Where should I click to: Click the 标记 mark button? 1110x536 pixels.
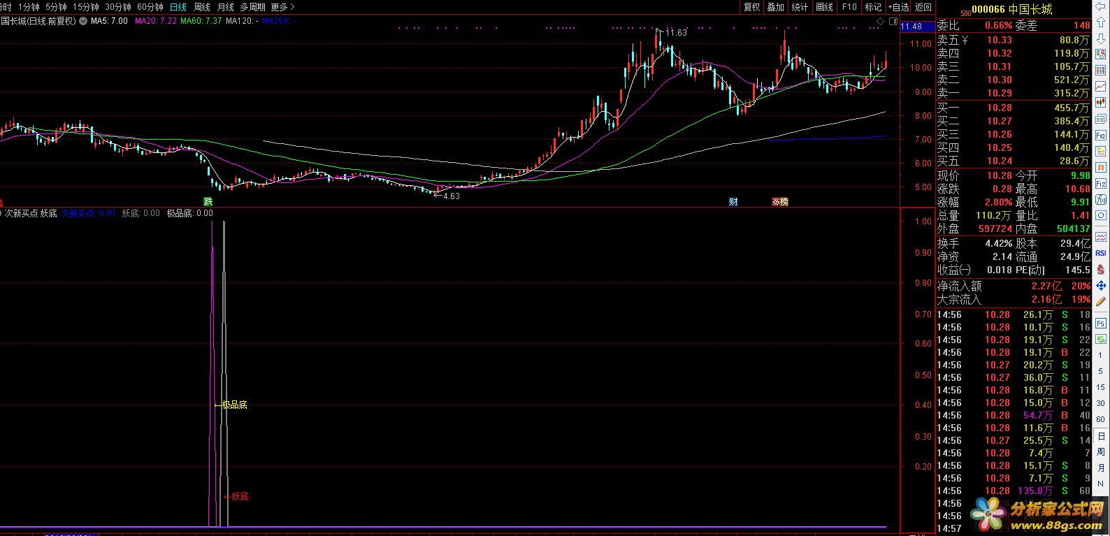(874, 7)
